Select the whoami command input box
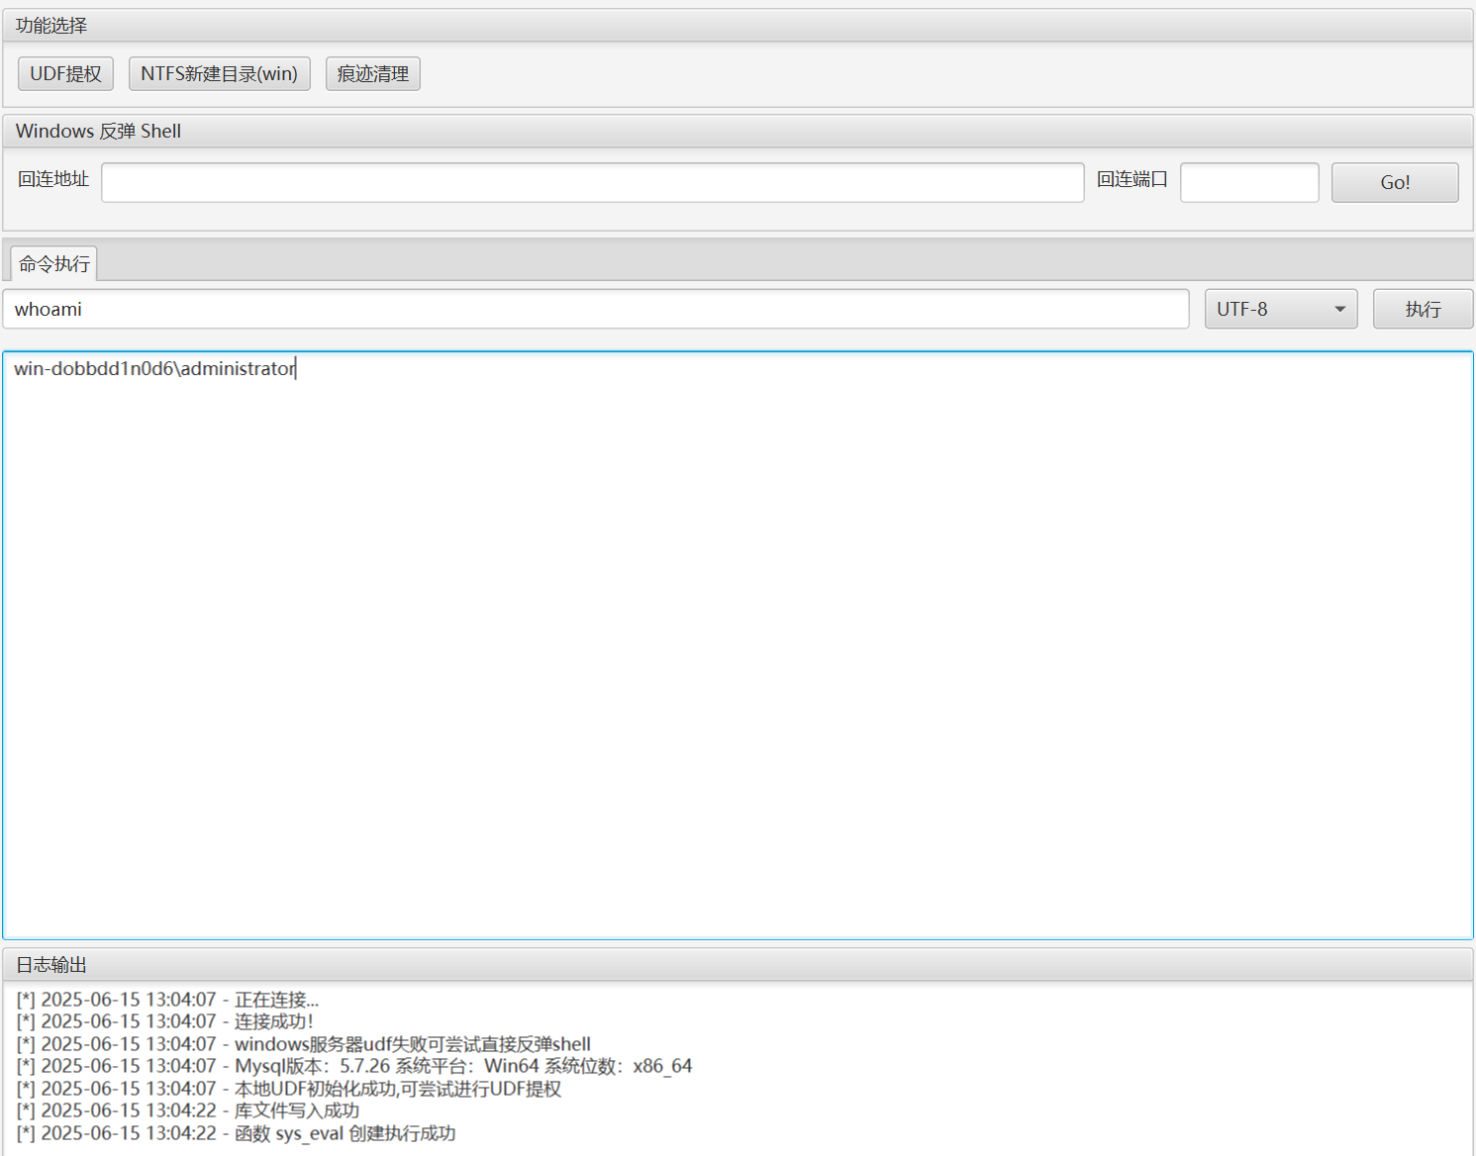Image resolution: width=1476 pixels, height=1156 pixels. (x=595, y=310)
